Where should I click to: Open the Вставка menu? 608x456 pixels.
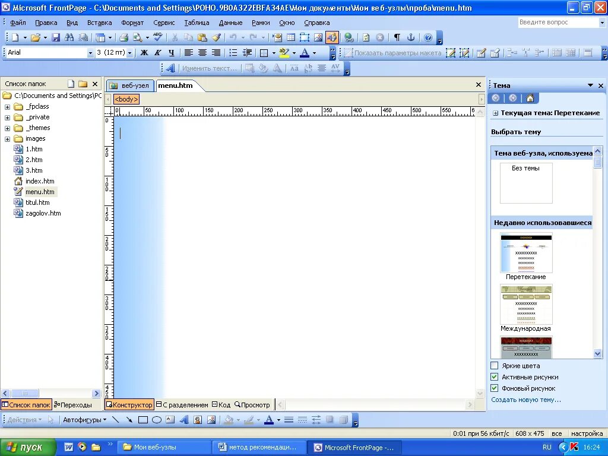click(x=99, y=23)
